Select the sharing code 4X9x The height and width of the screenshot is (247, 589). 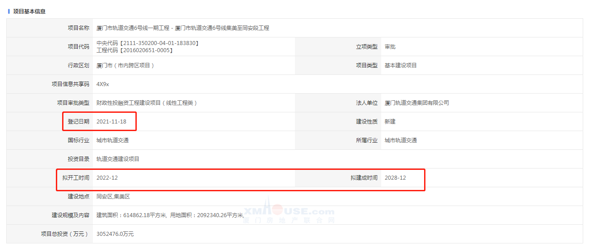point(103,84)
